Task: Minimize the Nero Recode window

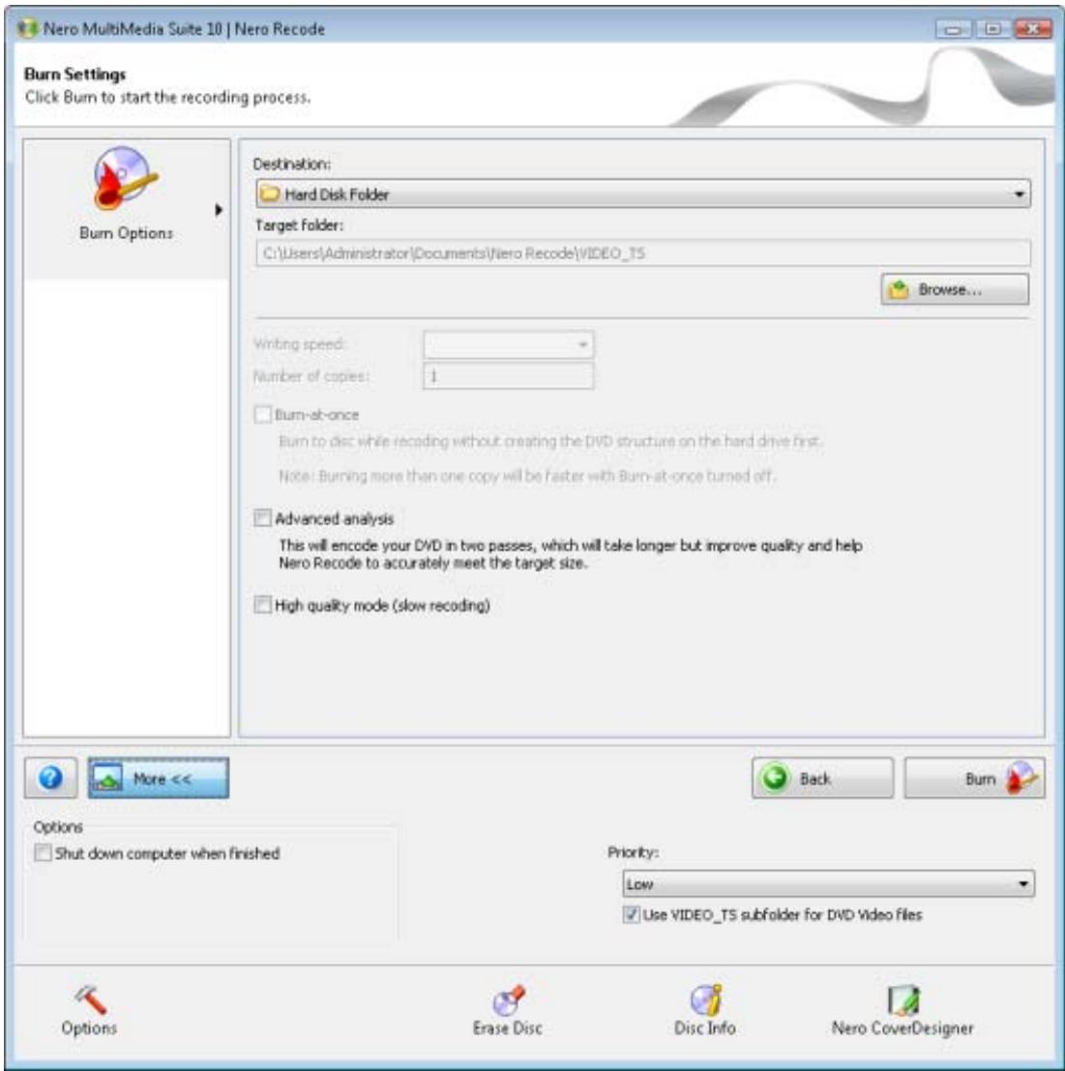Action: tap(953, 29)
